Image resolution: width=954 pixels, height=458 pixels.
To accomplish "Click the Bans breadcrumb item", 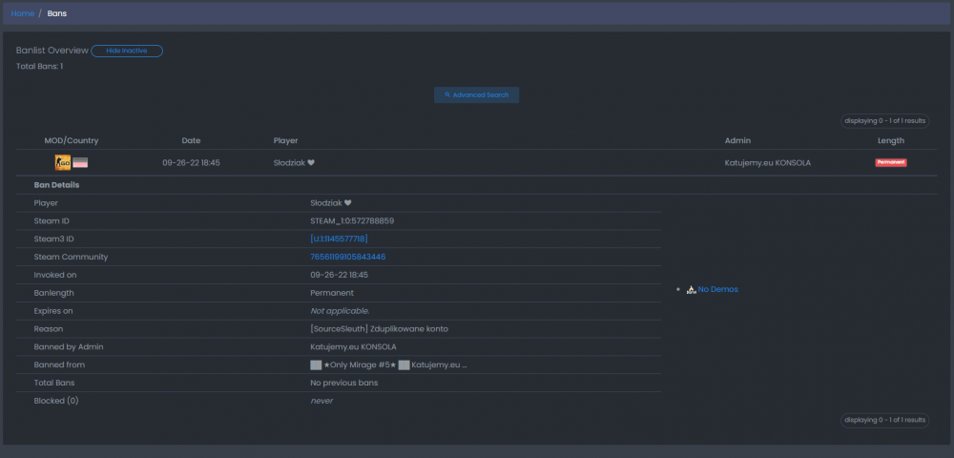I will tap(57, 13).
